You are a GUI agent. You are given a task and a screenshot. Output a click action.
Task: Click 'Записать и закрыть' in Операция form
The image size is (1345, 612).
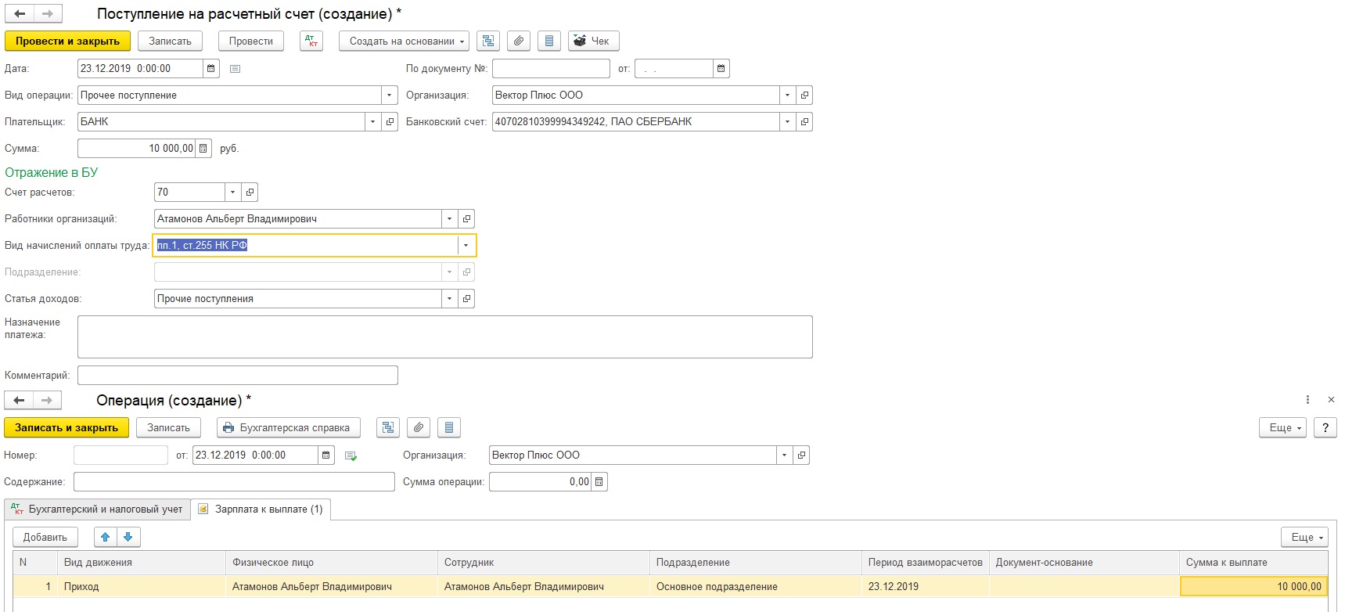(67, 427)
